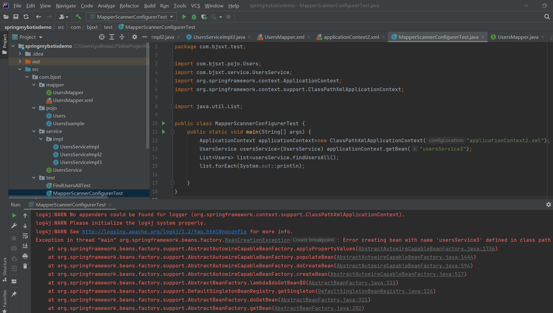Viewport: 553px width, 313px height.
Task: Collapse the test package
Action: [x=34, y=178]
